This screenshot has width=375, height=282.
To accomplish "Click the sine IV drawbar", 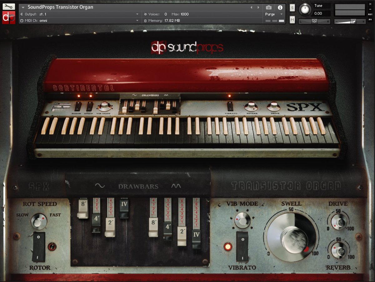I will pyautogui.click(x=124, y=209).
